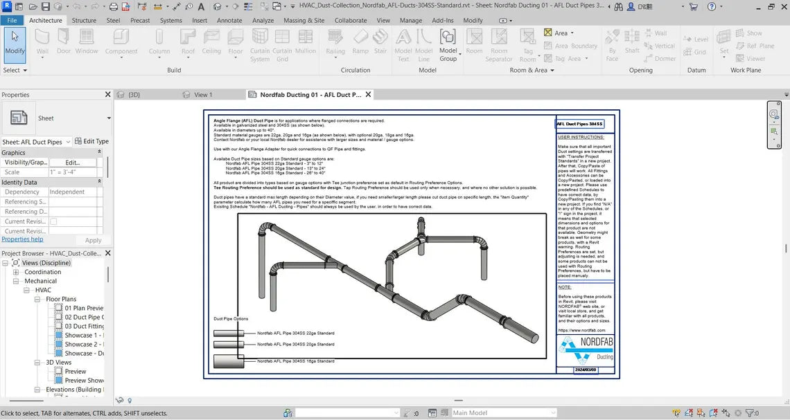The height and width of the screenshot is (420, 790).
Task: Collapse the 3D Views node
Action: click(x=37, y=363)
